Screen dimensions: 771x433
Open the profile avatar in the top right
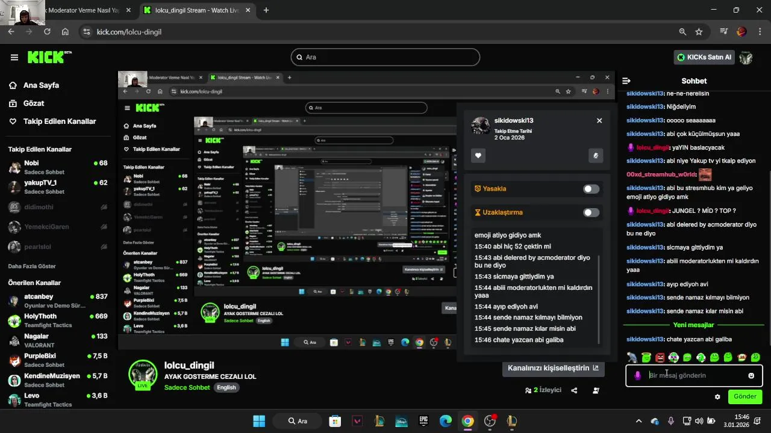point(746,57)
